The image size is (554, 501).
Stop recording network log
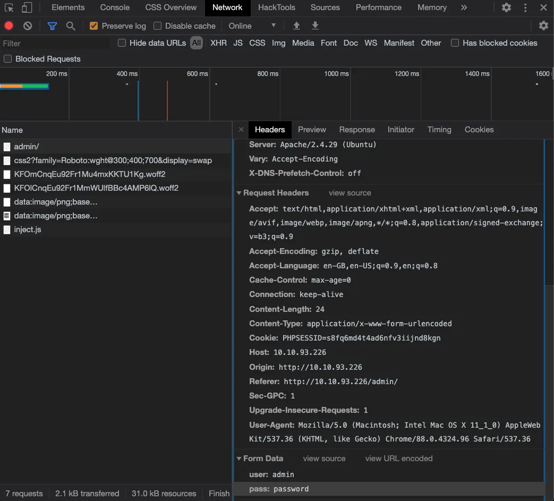tap(9, 26)
